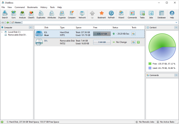Click the green status indicator in status bar
The image size is (179, 124).
click(x=2, y=122)
